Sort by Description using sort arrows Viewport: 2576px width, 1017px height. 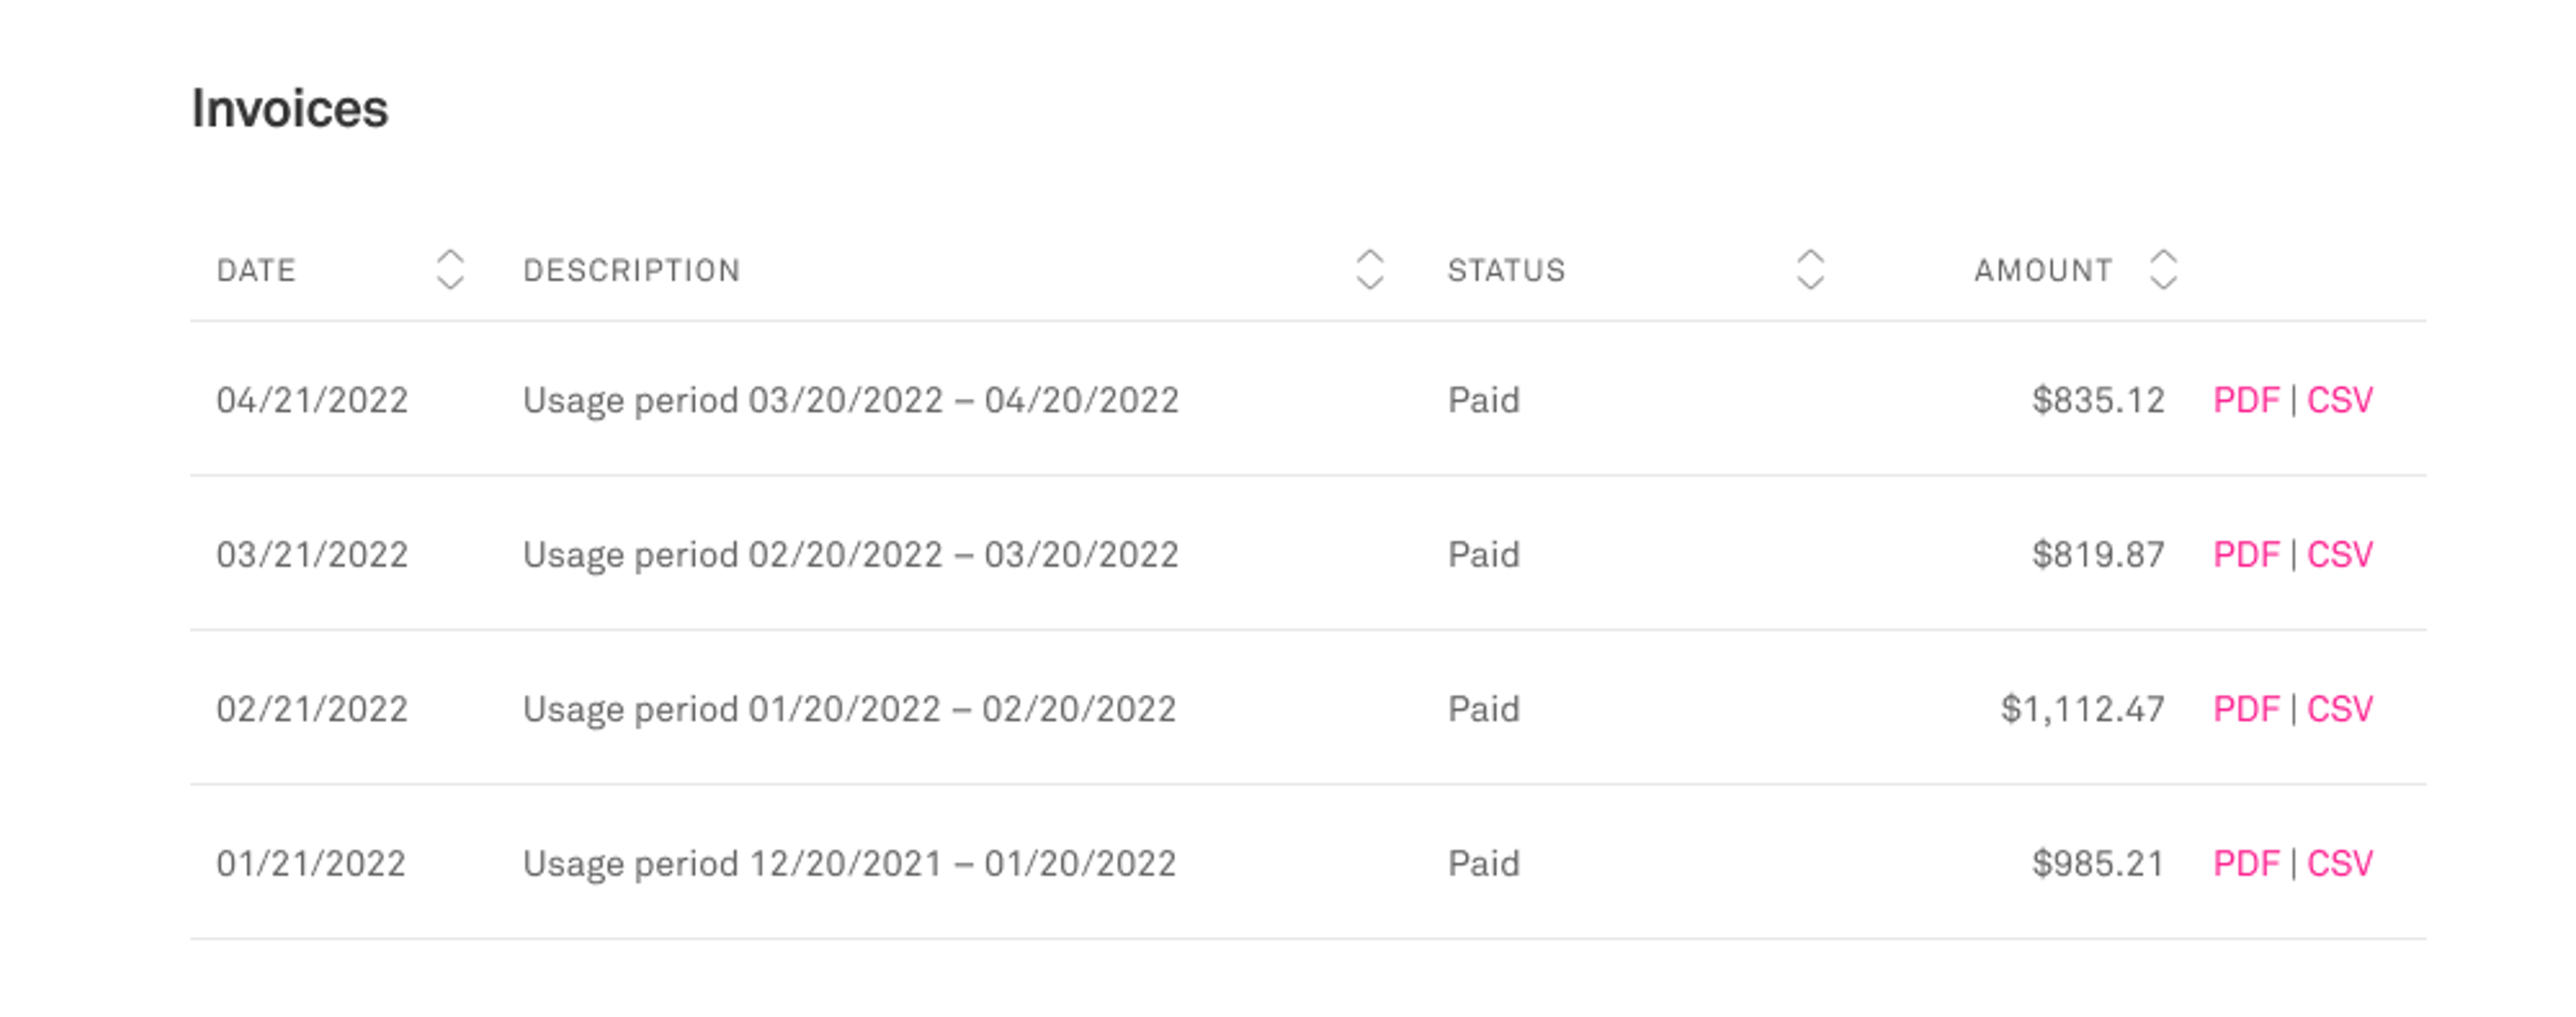pos(1369,270)
